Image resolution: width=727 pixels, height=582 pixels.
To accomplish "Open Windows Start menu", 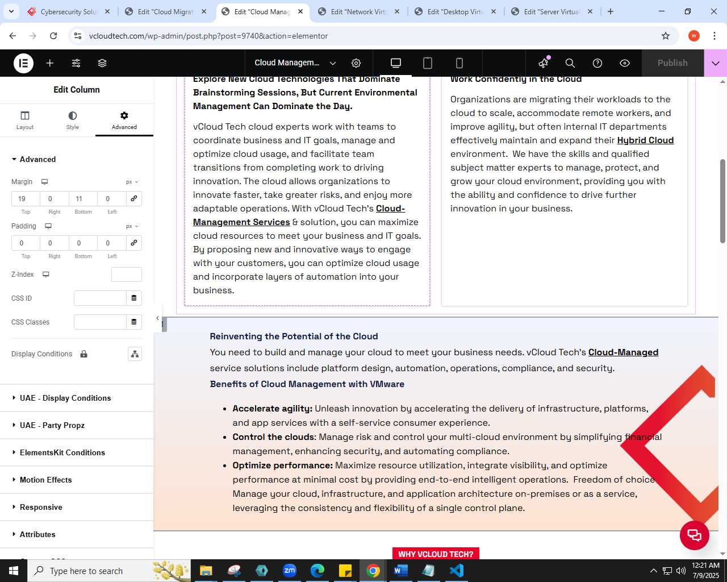I will 14,571.
